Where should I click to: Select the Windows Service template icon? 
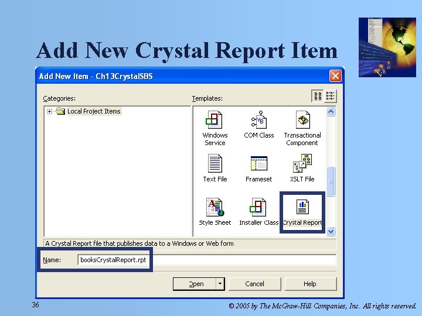click(x=214, y=120)
